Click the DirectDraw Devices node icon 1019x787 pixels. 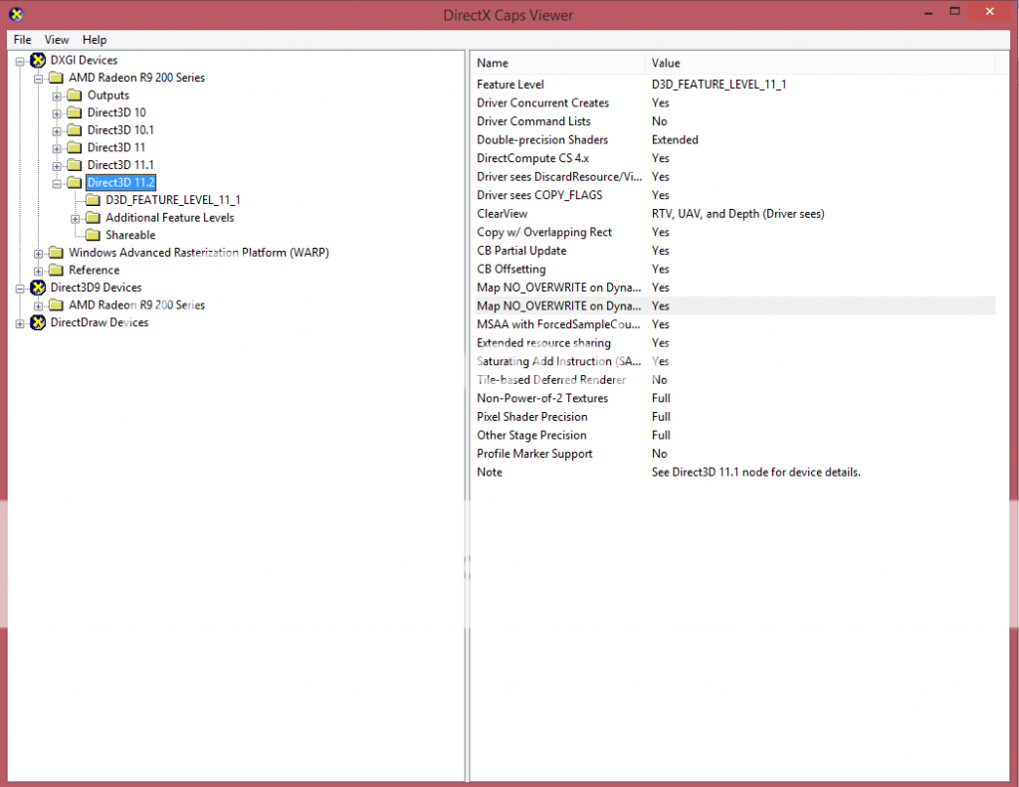click(x=38, y=322)
